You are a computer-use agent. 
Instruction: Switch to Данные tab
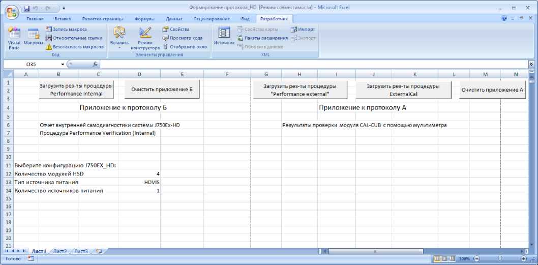tap(174, 19)
